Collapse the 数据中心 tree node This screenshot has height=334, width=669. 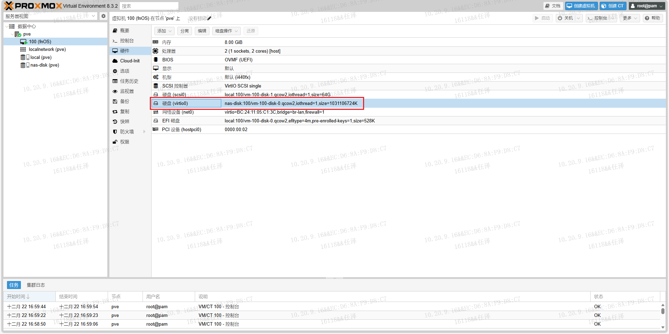(7, 26)
